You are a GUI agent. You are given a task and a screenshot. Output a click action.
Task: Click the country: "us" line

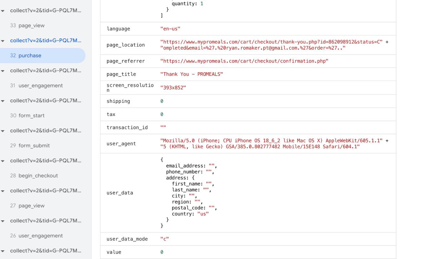[190, 214]
